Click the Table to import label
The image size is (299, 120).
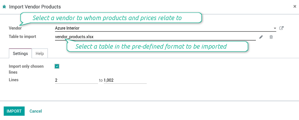coord(22,36)
